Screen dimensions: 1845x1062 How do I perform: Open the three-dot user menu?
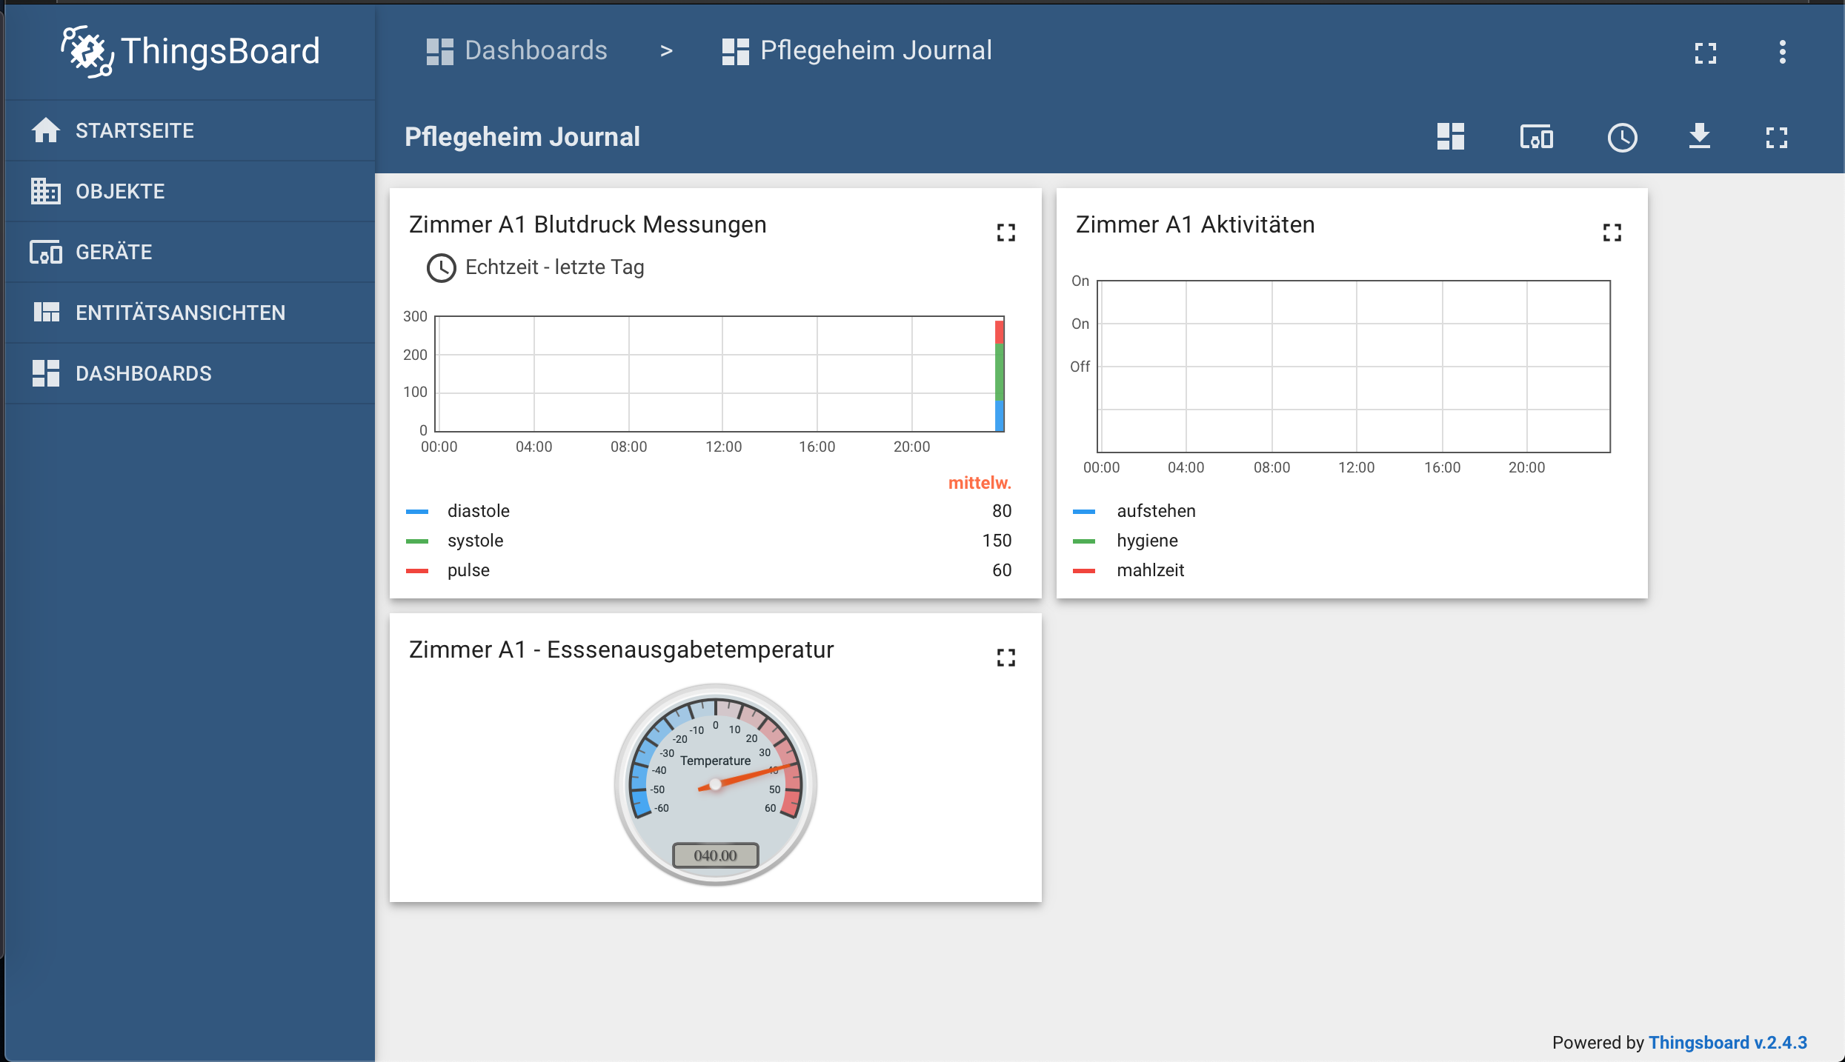[x=1782, y=53]
